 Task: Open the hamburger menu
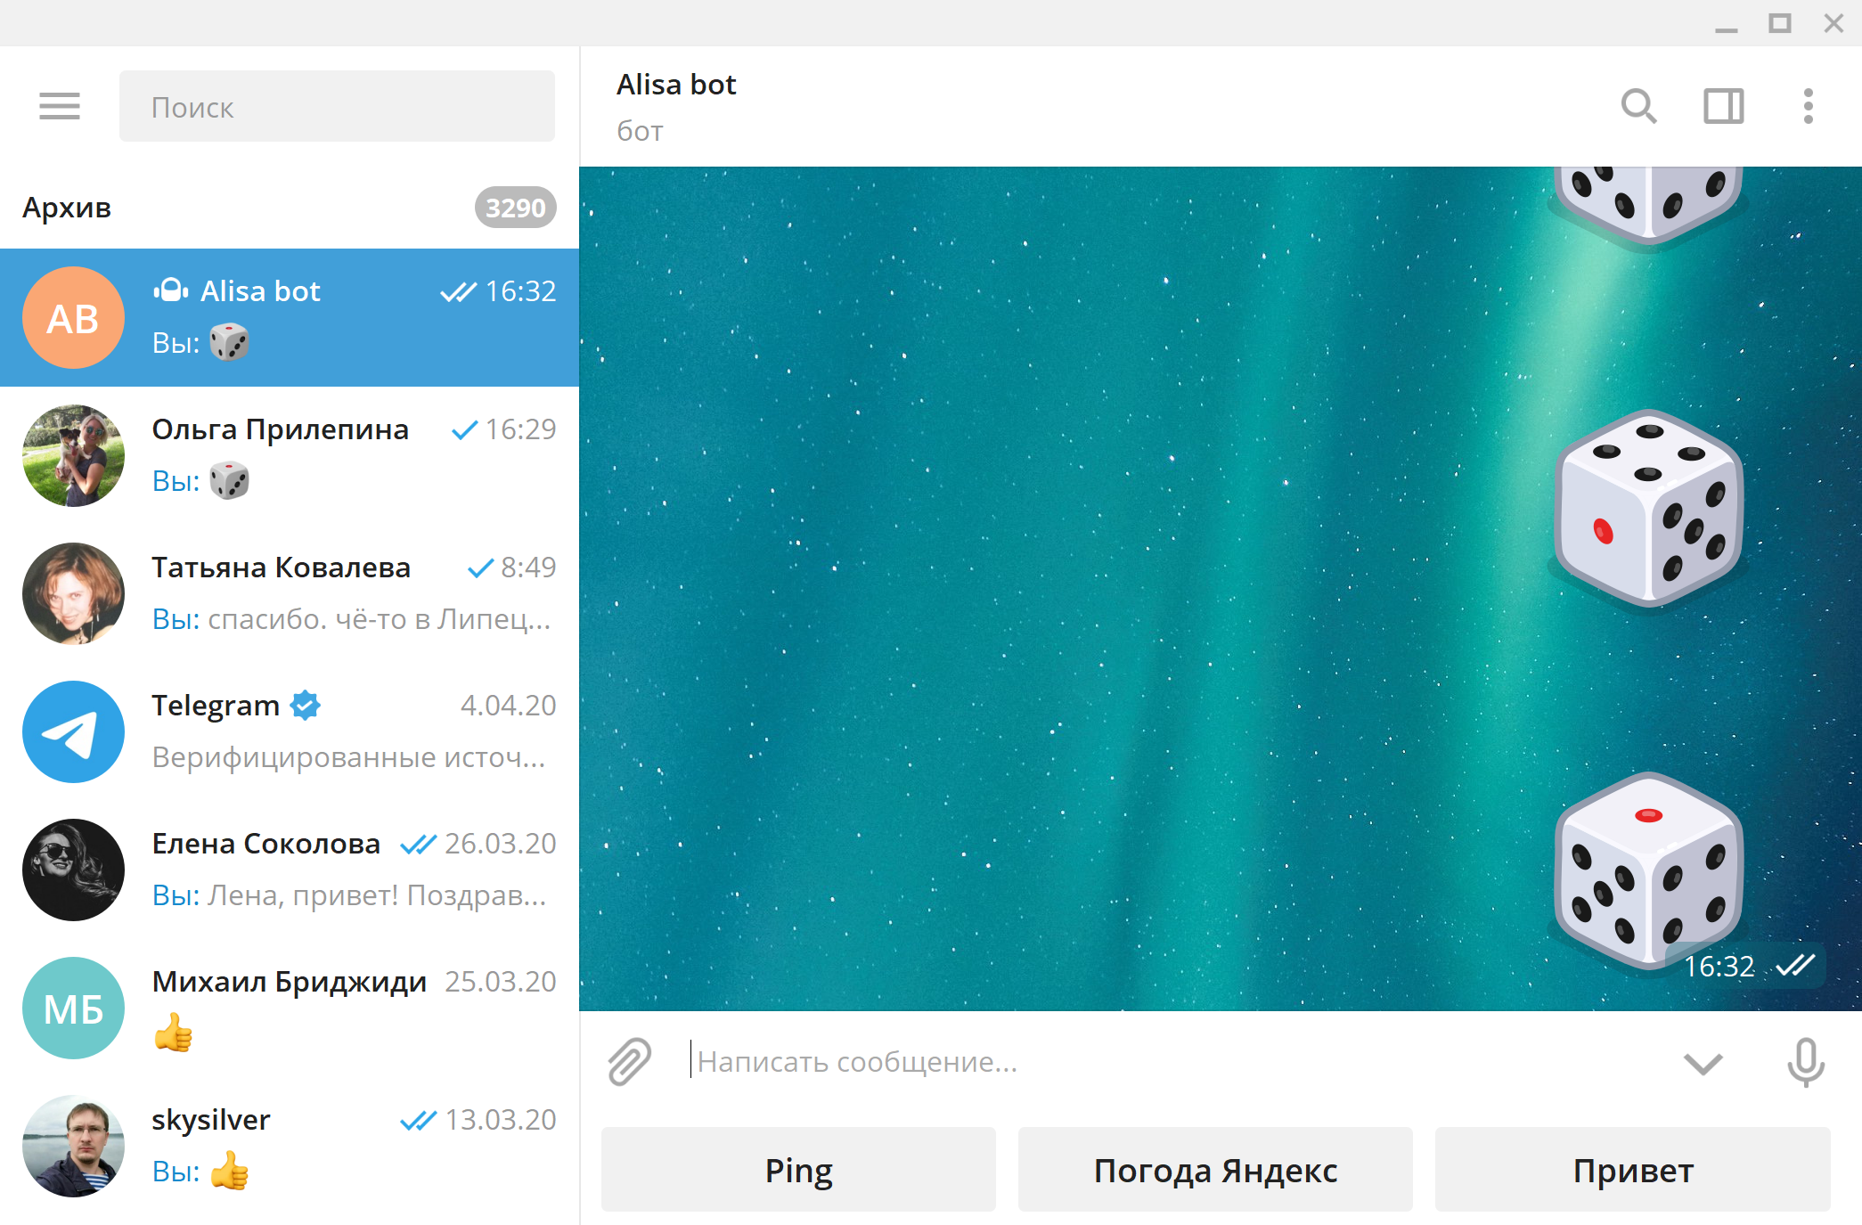(x=59, y=105)
